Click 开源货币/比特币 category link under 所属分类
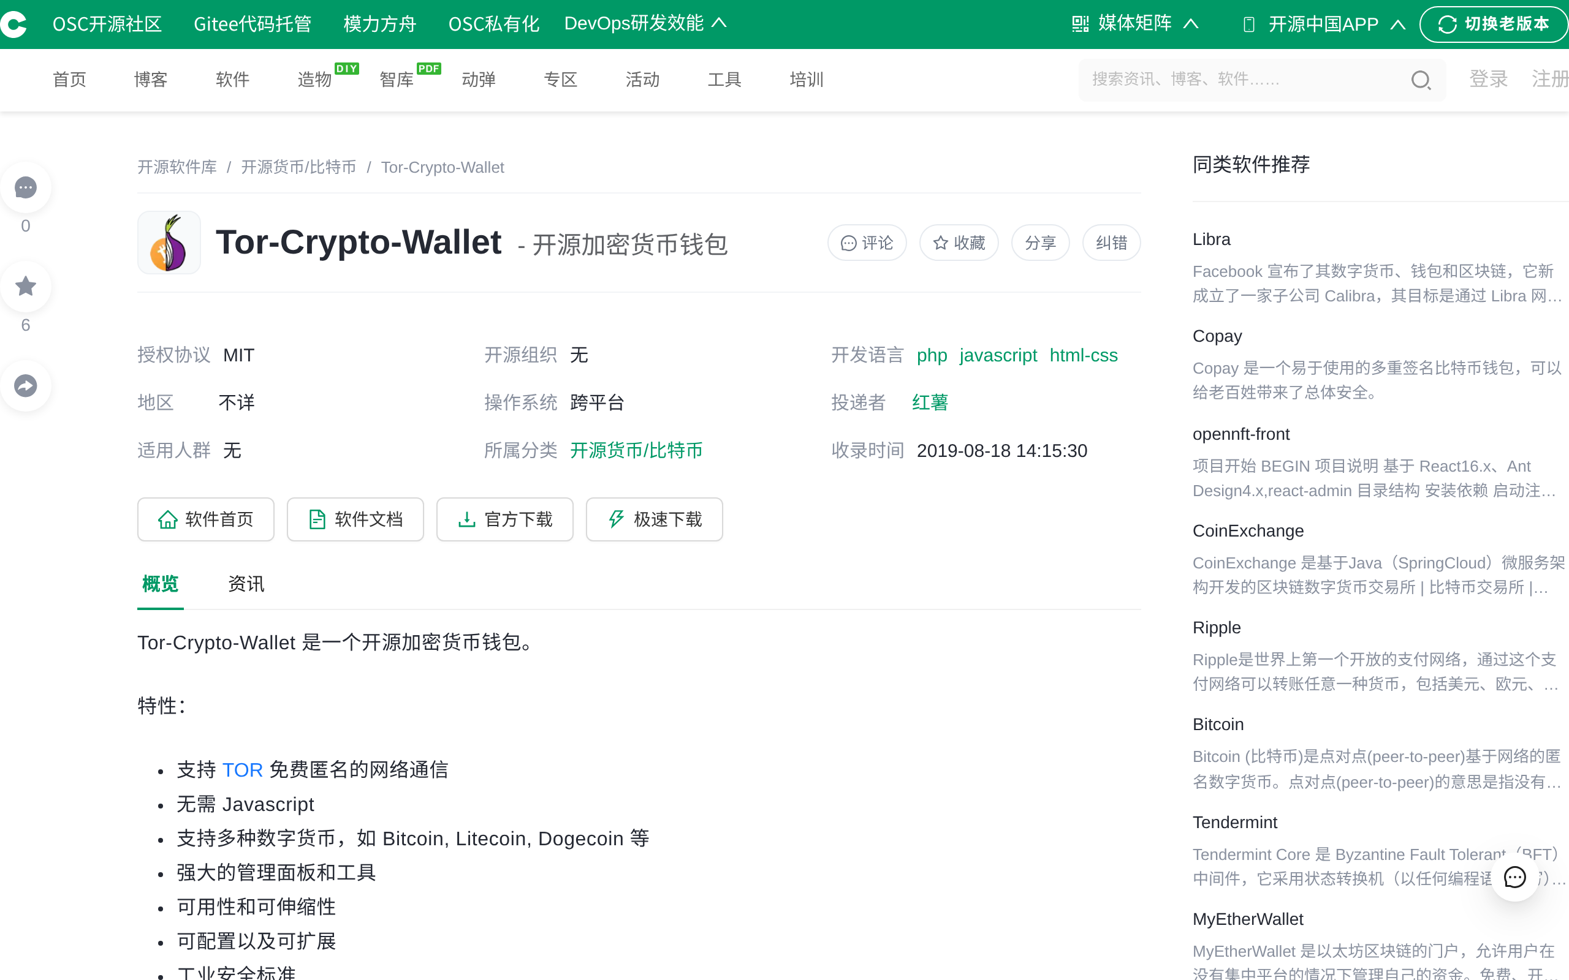 tap(636, 450)
